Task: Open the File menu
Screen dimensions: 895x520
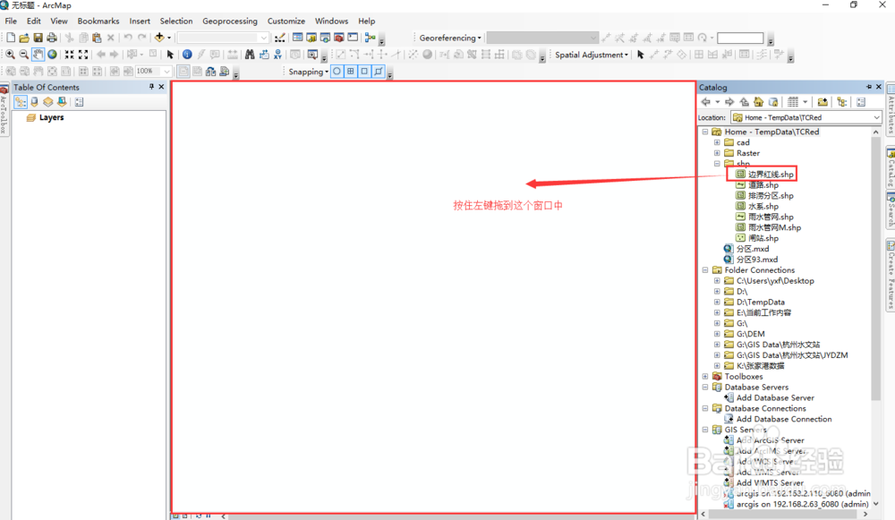Action: click(11, 21)
